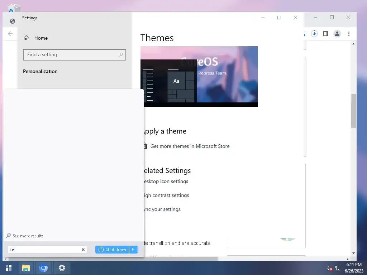Open the browser downloads icon
The height and width of the screenshot is (275, 367).
314,34
